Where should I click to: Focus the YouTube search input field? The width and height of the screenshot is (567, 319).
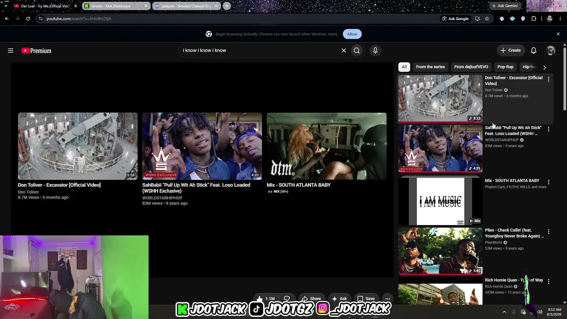(259, 51)
